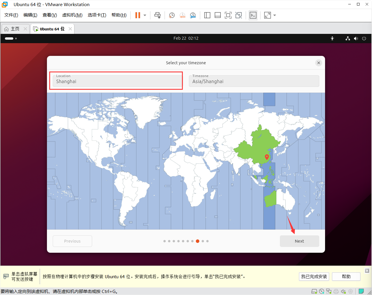
Task: Click the USB camera device status icon
Action: coord(351,291)
